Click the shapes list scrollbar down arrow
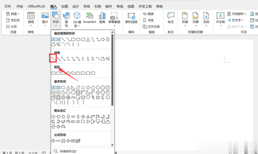 [112, 145]
